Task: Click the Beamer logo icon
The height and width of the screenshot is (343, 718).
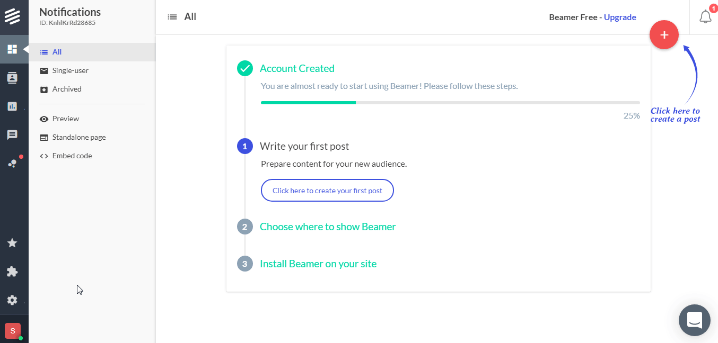Action: point(12,16)
